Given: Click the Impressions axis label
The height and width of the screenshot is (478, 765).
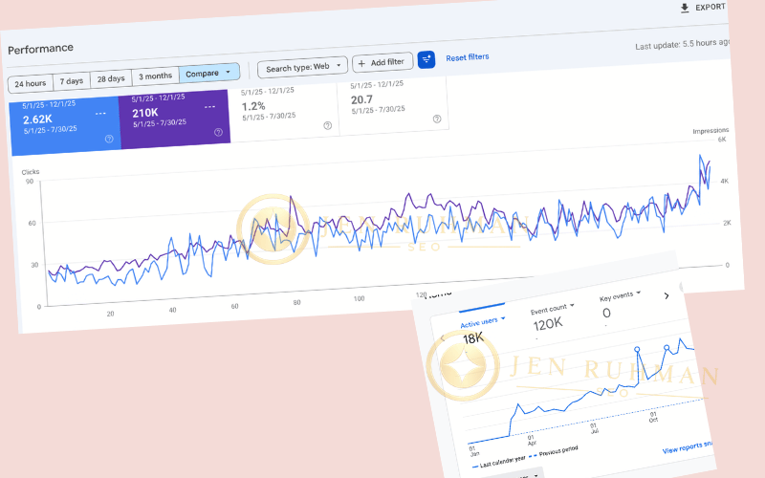Looking at the screenshot, I should coord(710,131).
